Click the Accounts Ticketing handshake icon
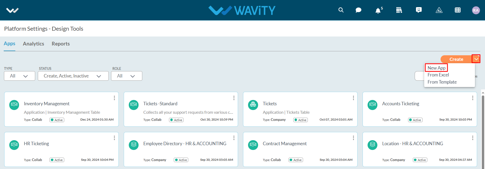 click(373, 105)
